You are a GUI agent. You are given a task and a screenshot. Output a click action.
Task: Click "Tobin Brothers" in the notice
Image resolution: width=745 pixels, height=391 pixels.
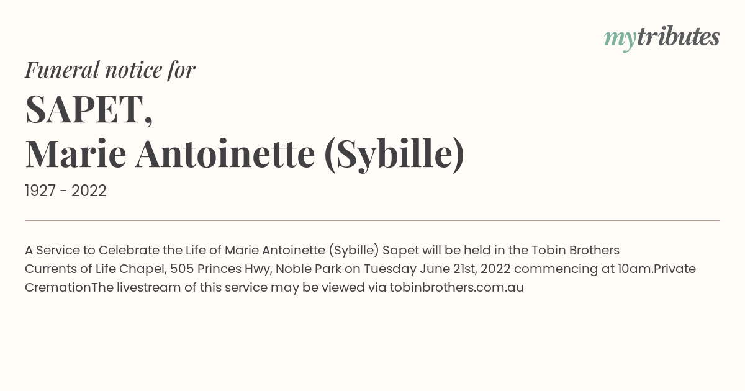point(576,250)
